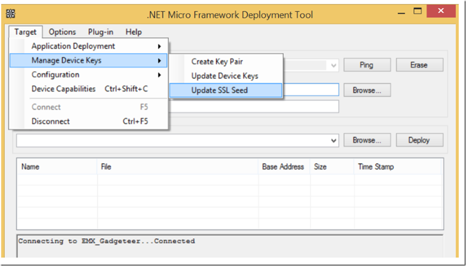Click the arrow next to Configuration
The height and width of the screenshot is (266, 466).
click(x=159, y=75)
